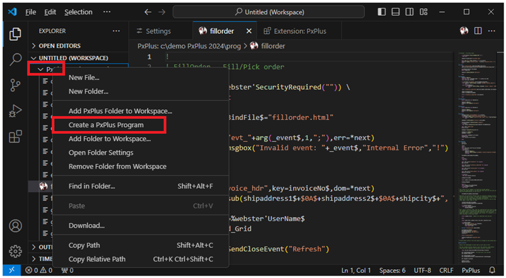
Task: Click the Untitled (Workspace) search box
Action: click(x=268, y=12)
